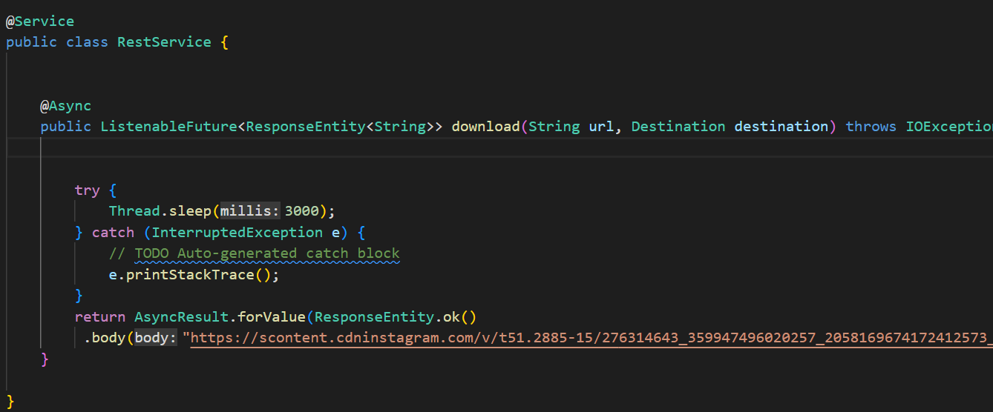
Task: Click the TODO Auto-generated catch block comment
Action: click(267, 253)
